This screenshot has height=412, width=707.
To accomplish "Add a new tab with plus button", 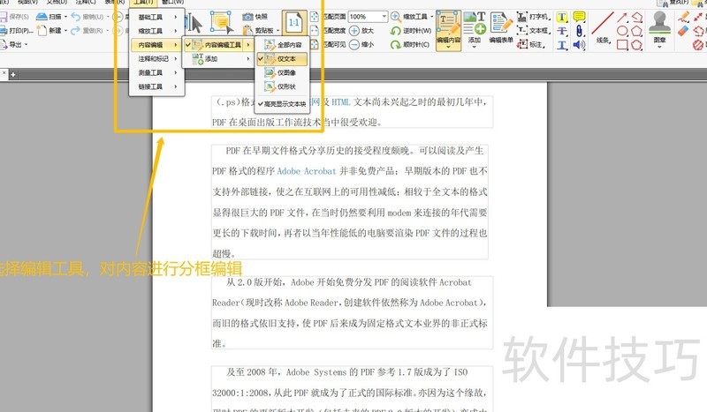I will coord(13,74).
